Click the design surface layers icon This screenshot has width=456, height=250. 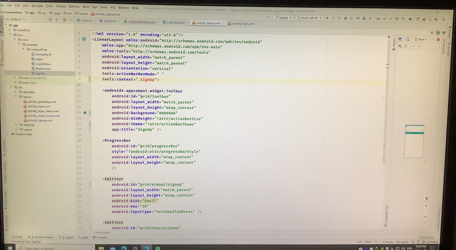[x=400, y=39]
